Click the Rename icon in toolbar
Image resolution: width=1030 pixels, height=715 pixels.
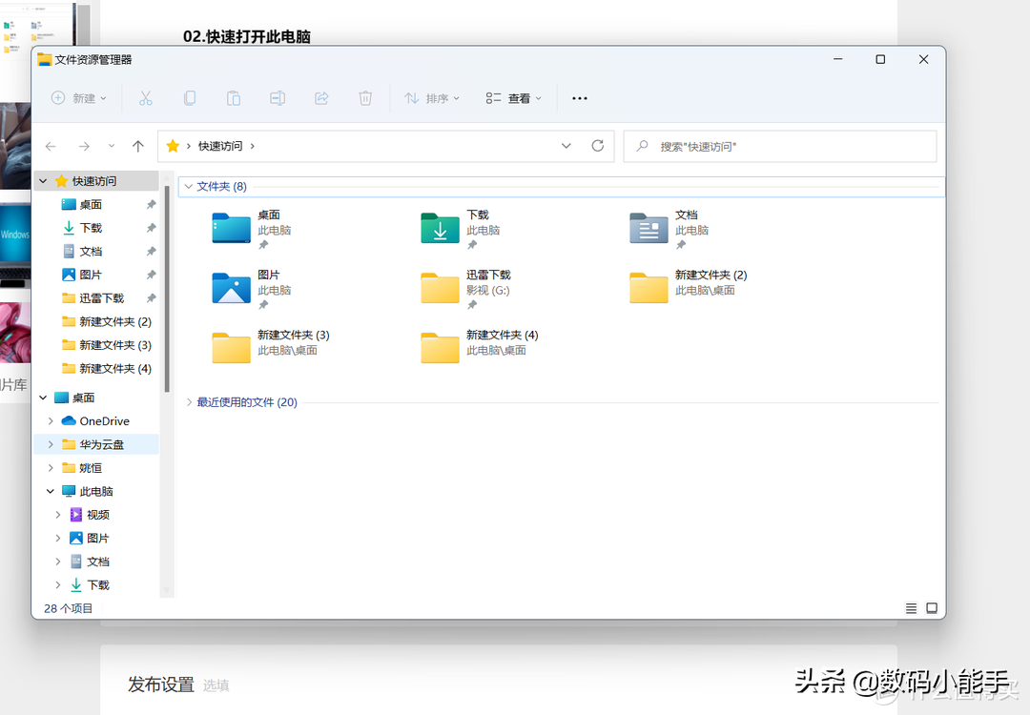tap(278, 98)
